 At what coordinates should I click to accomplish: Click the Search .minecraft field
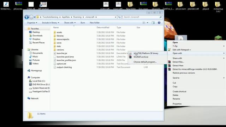pos(143,17)
